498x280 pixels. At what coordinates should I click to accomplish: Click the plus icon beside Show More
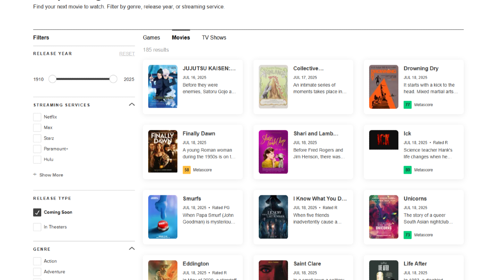(x=35, y=175)
